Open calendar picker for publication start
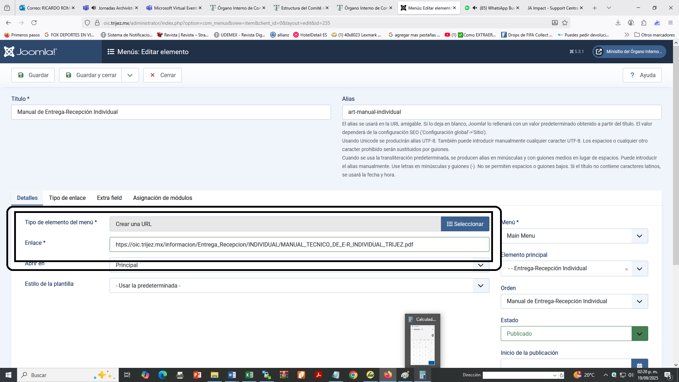The image size is (679, 382). (x=639, y=364)
